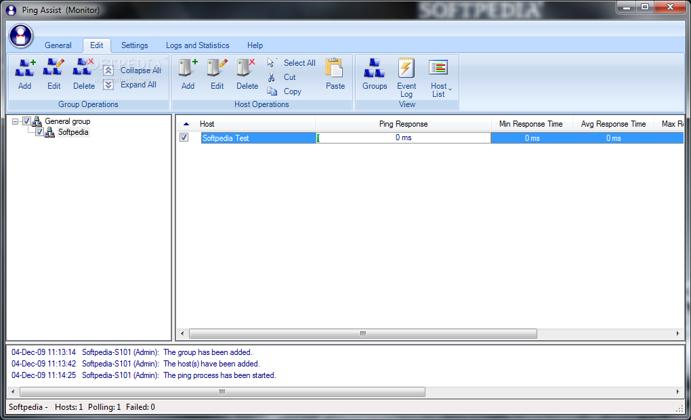This screenshot has width=691, height=420.
Task: Click the Cut scissors icon
Action: tap(272, 77)
